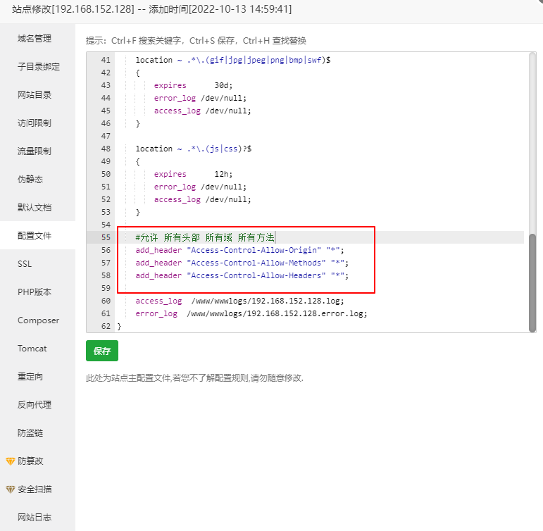Screen dimensions: 543x531
Task: View the 网站日志 tab
Action: [35, 518]
